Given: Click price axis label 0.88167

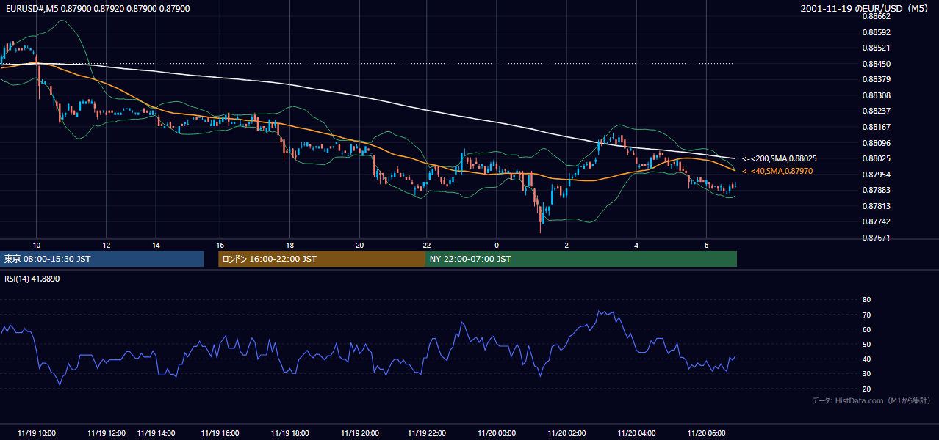Looking at the screenshot, I should pyautogui.click(x=876, y=127).
